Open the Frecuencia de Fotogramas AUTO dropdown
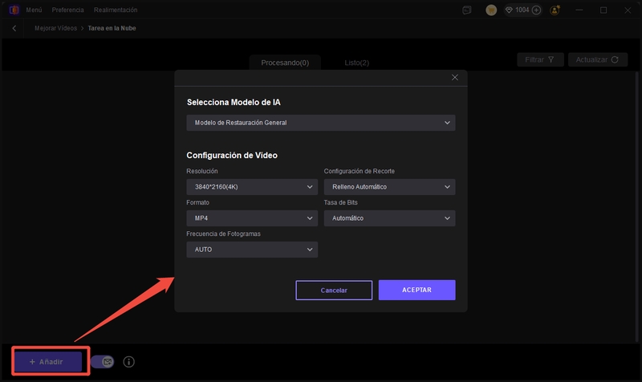 point(252,250)
